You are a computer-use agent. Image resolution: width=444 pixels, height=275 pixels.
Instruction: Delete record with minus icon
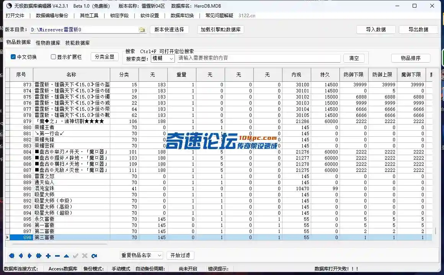click(57, 256)
